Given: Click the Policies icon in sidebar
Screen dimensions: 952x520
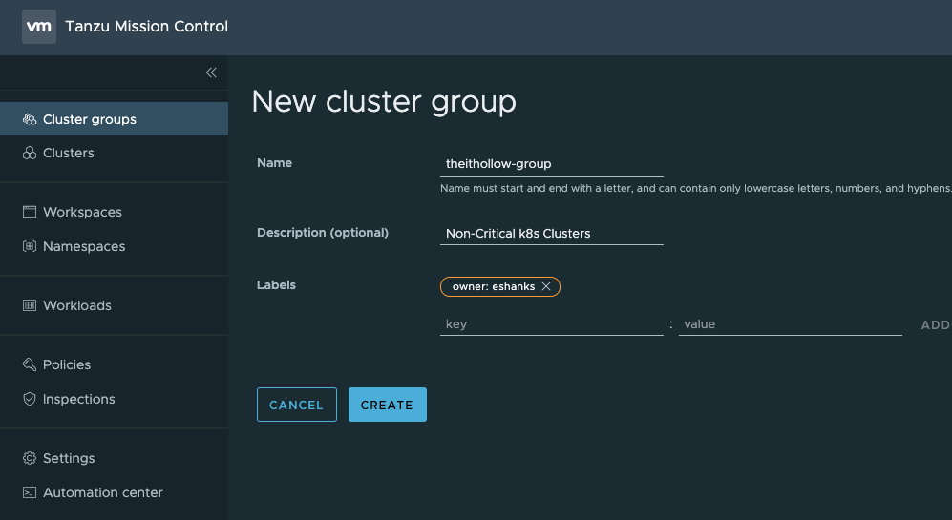Looking at the screenshot, I should point(30,364).
